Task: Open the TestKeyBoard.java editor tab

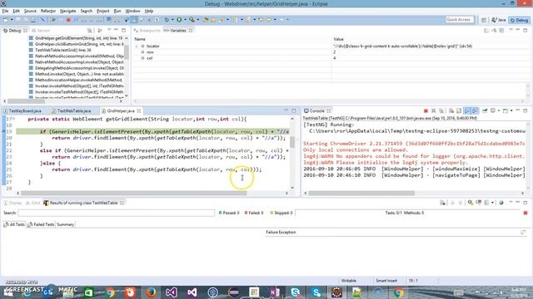Action: pos(24,110)
